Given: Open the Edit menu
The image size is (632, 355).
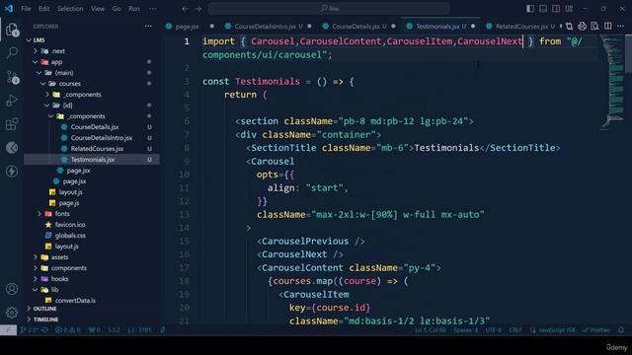Looking at the screenshot, I should click(x=43, y=9).
